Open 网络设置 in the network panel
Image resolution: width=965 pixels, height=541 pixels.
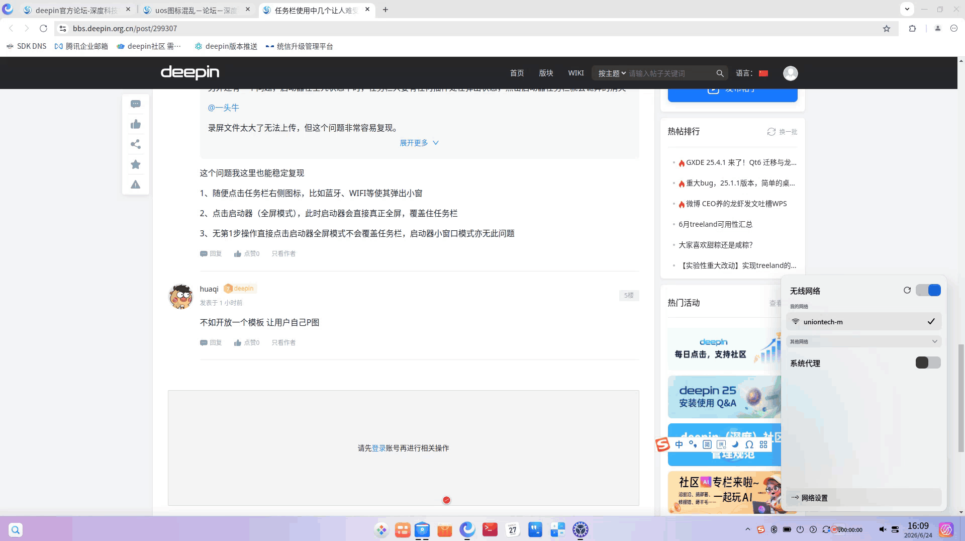coord(863,498)
